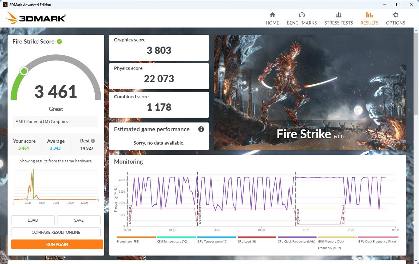Click the Fire Strike Score heading
Screen dimensions: 419x264
pos(33,41)
